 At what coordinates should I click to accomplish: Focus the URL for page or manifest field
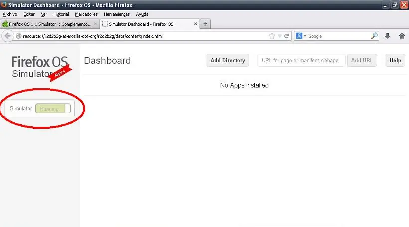click(x=301, y=60)
